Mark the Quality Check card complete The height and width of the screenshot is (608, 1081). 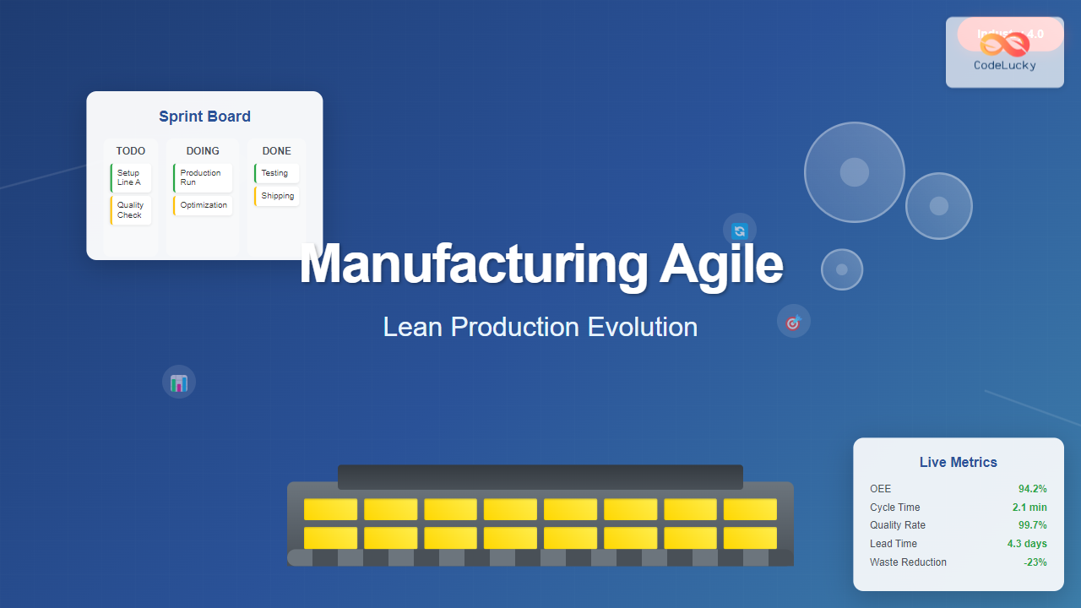130,210
